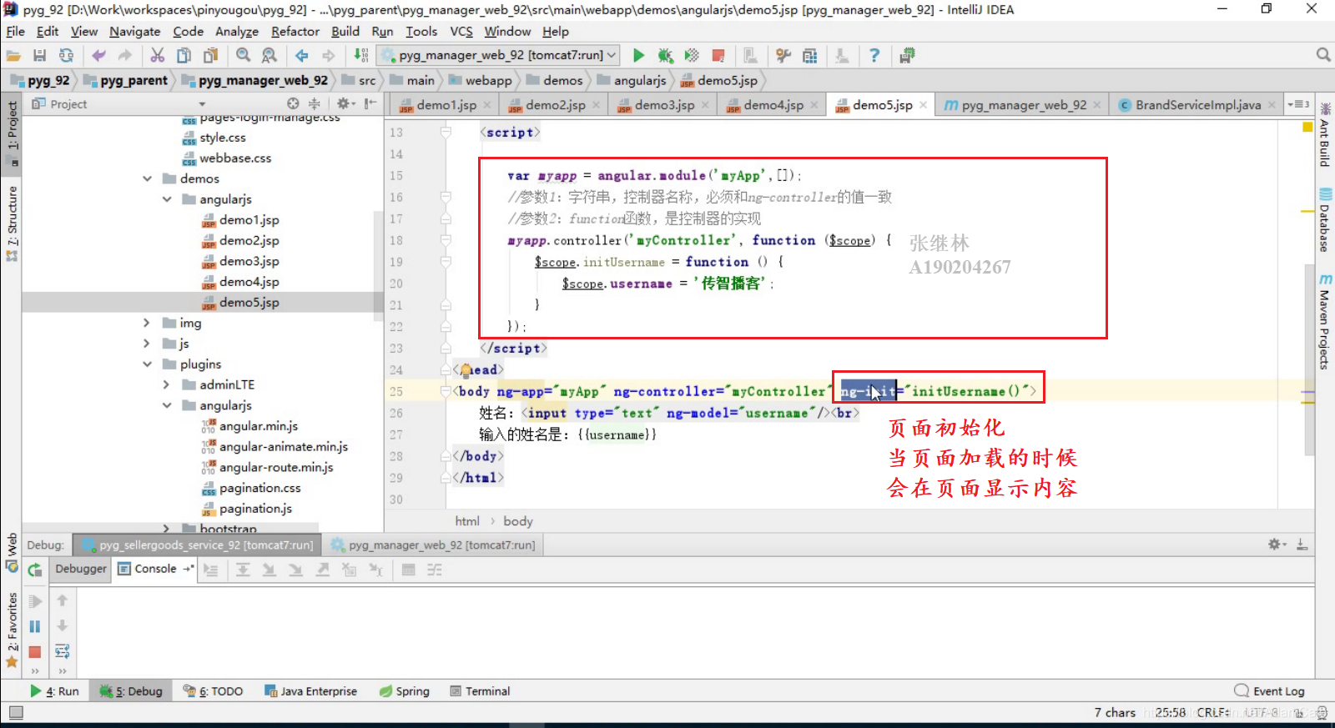Image resolution: width=1335 pixels, height=728 pixels.
Task: Click the 'body' breadcrumb in editor
Action: (x=517, y=521)
